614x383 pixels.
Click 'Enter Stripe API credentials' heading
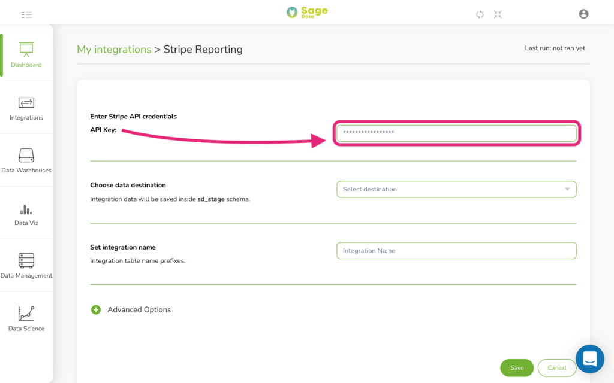pos(133,117)
